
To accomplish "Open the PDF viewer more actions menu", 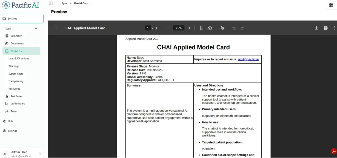I will click(334, 28).
